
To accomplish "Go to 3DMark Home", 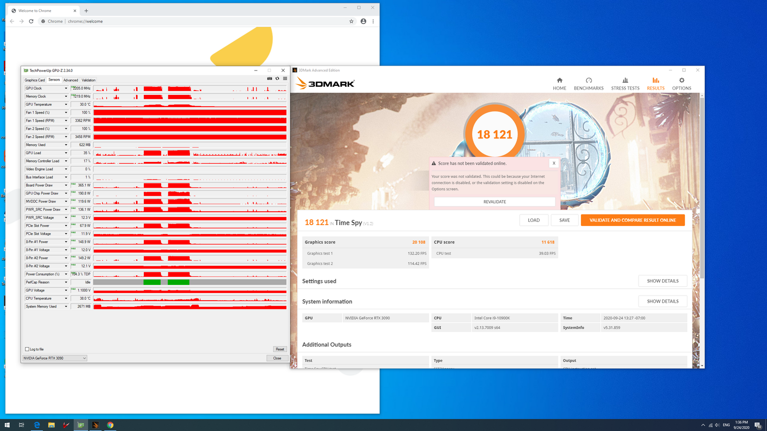I will point(559,84).
